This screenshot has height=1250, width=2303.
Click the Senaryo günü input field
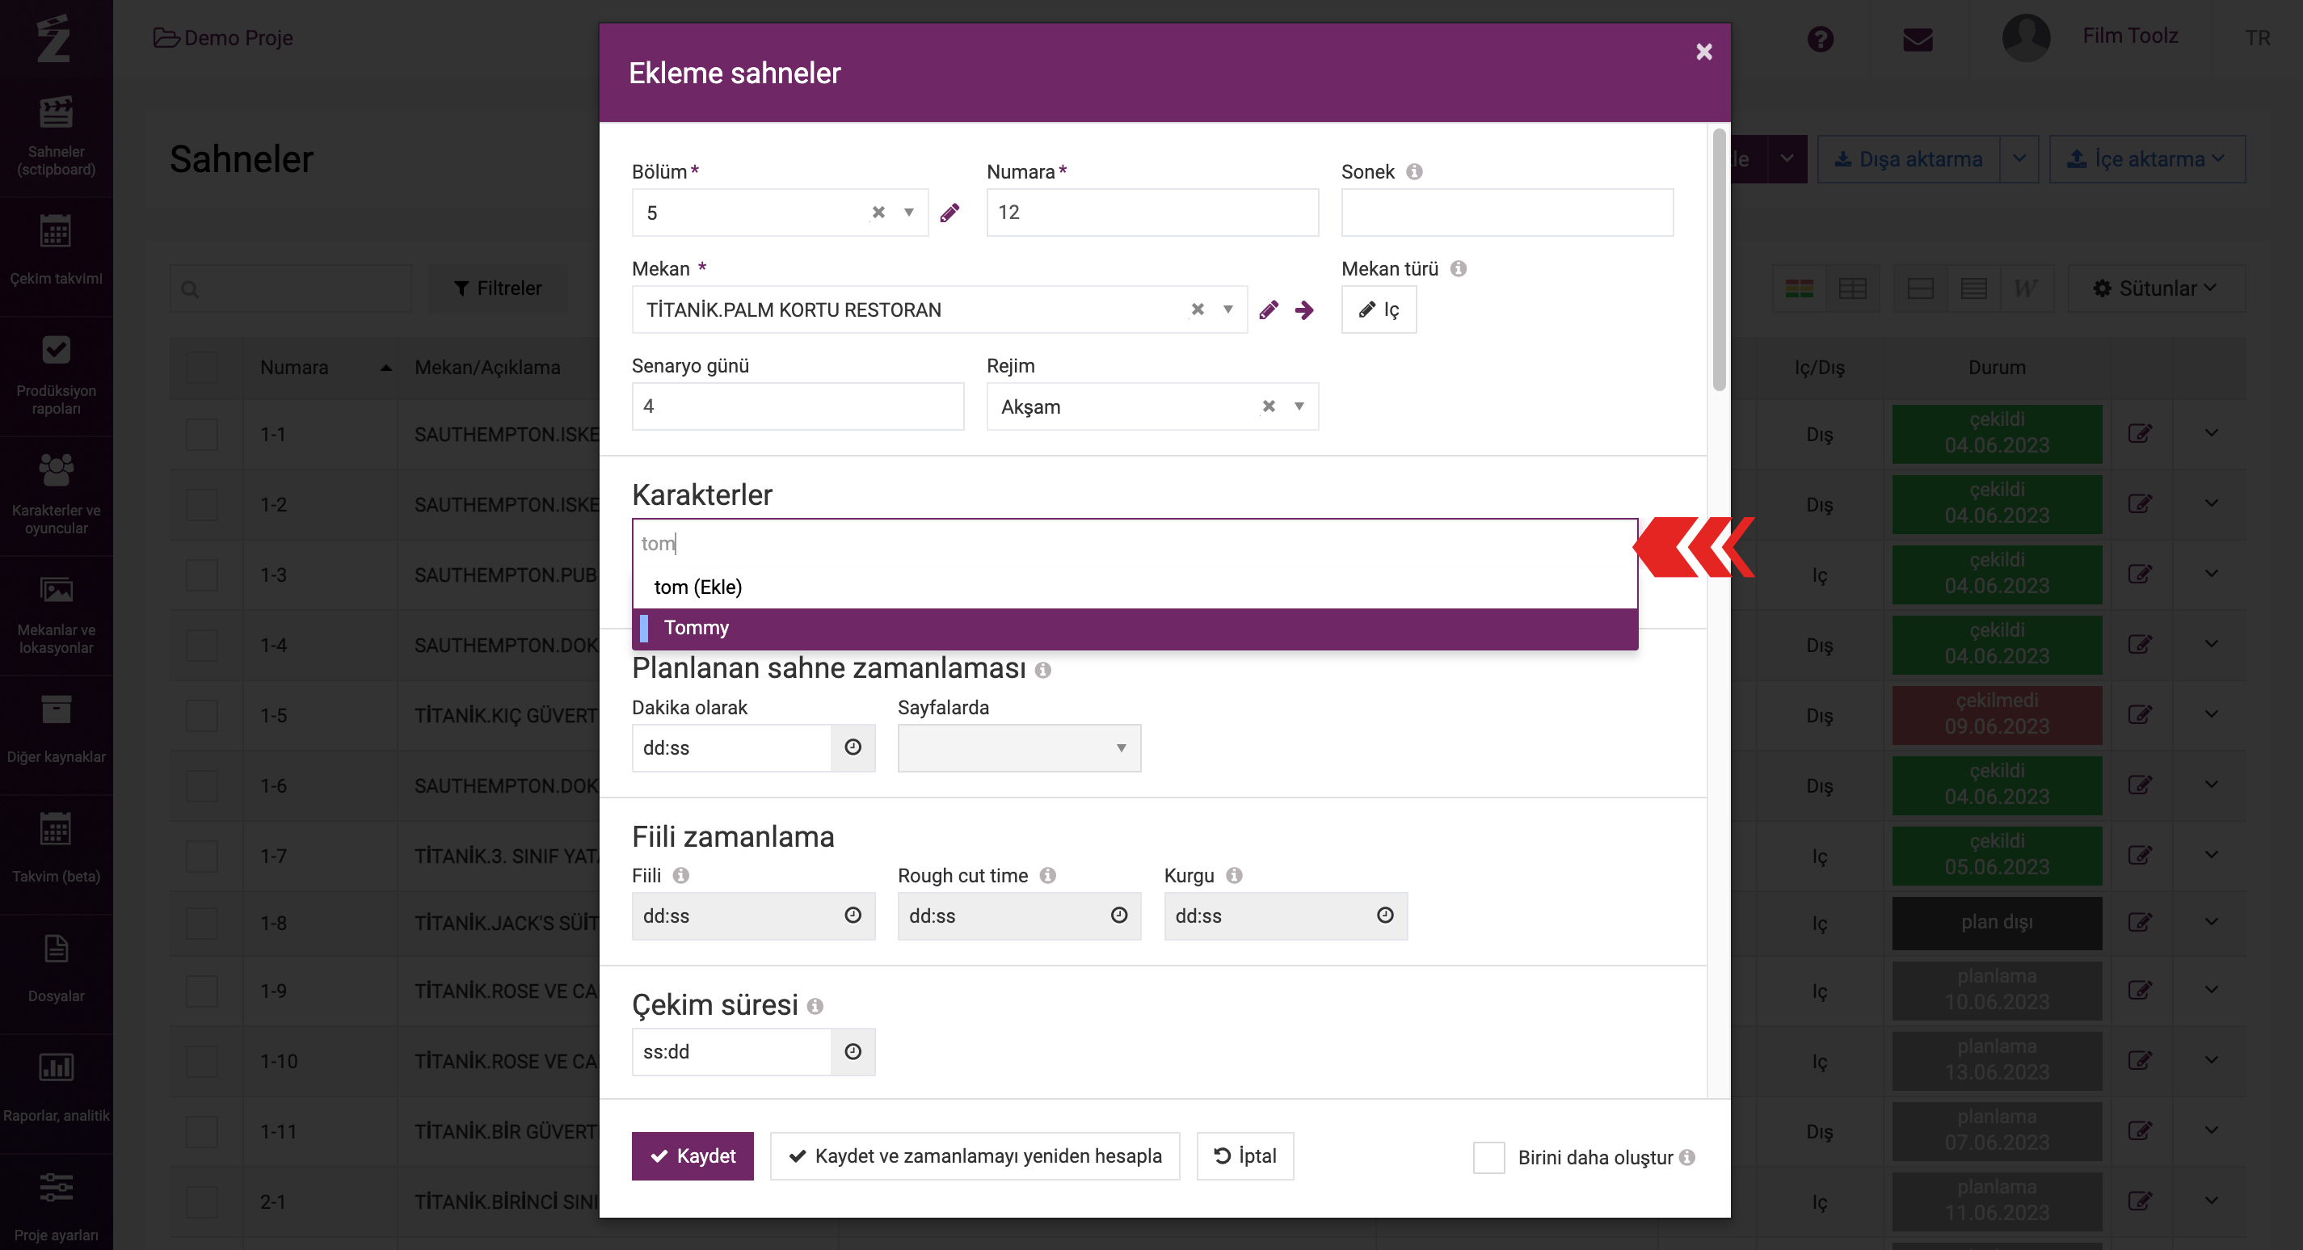pos(798,406)
